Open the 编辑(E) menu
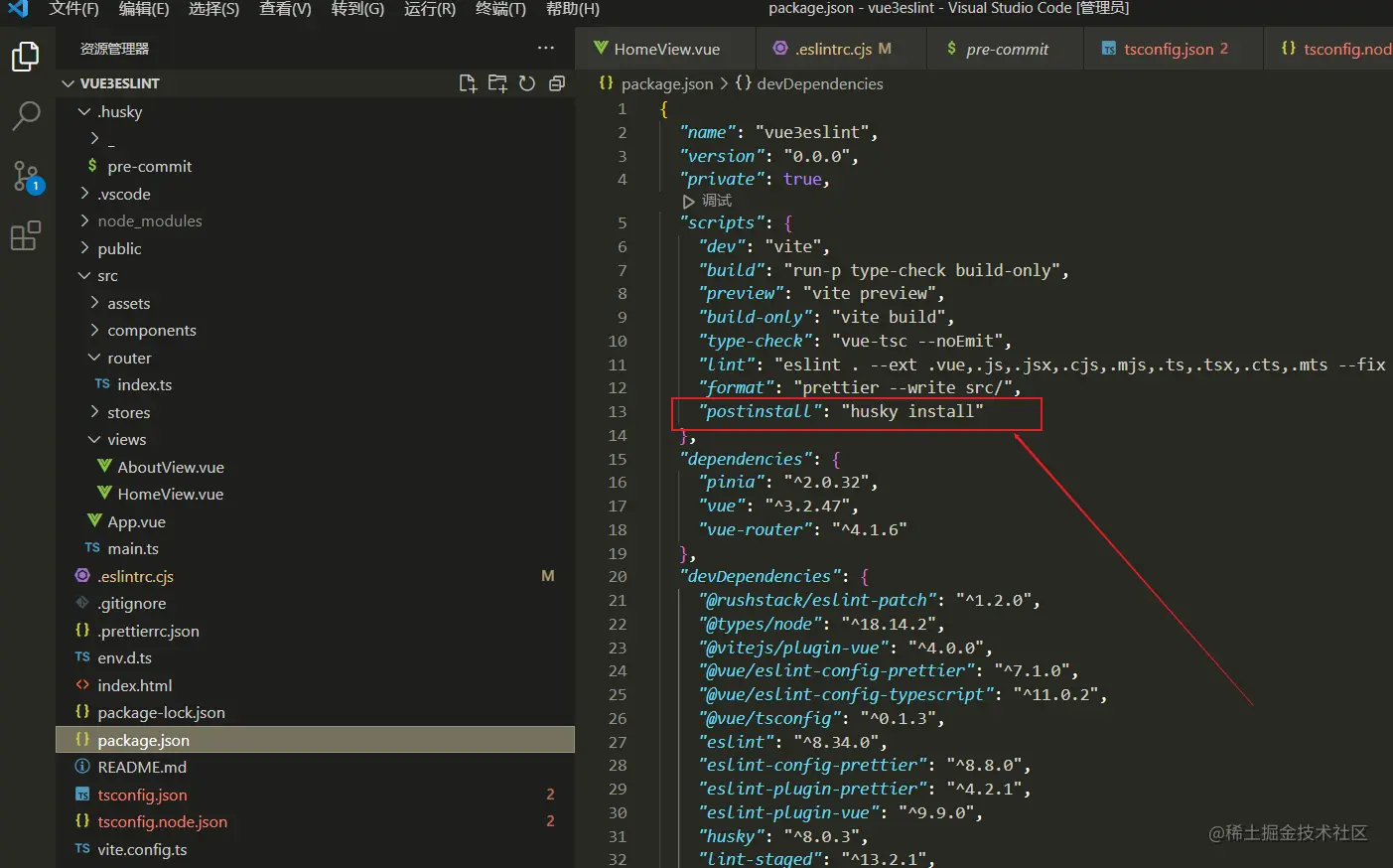 point(144,9)
